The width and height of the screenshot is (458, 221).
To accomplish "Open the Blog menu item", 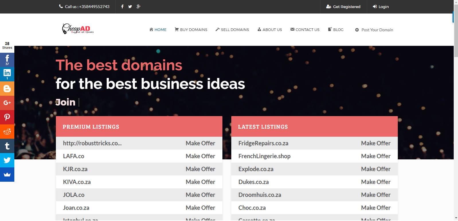I will pos(336,30).
